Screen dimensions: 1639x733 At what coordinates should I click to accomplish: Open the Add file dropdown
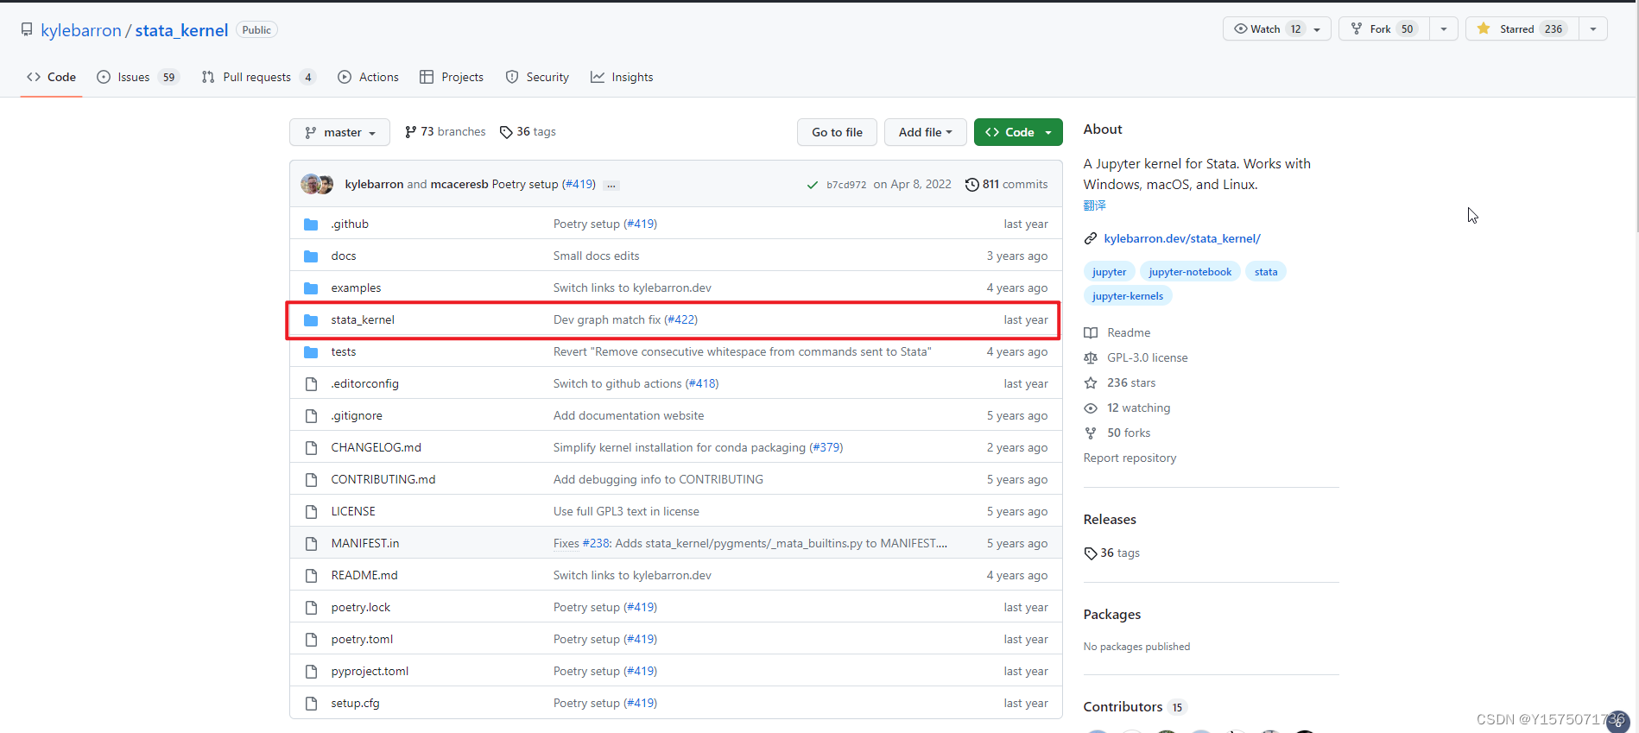[x=925, y=132]
